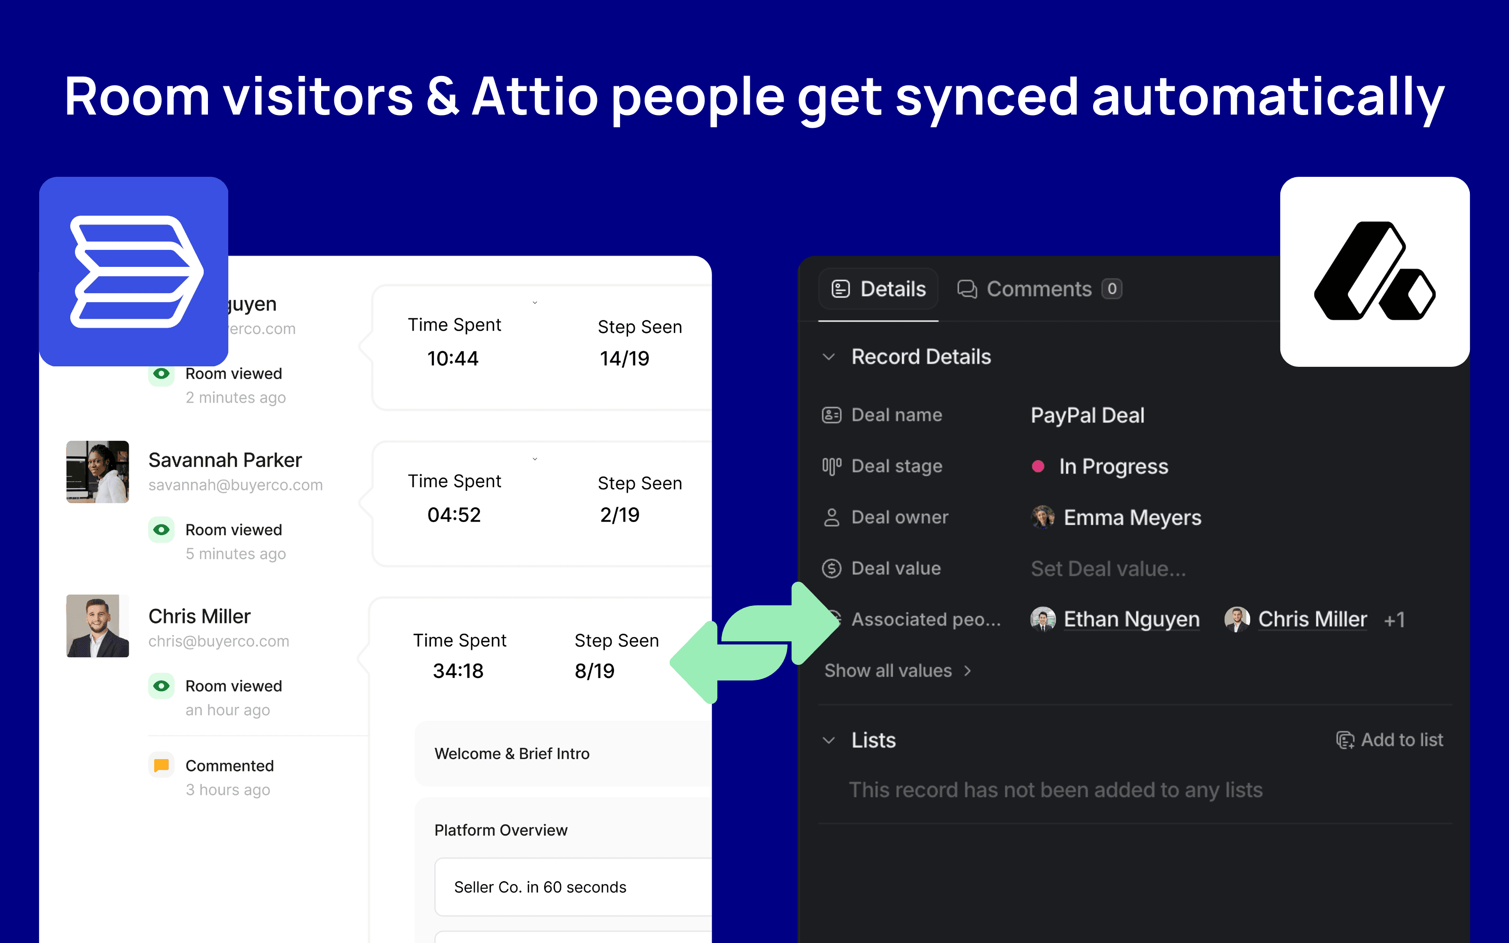Click the Deal owner person icon
Viewport: 1509px width, 943px height.
pos(831,517)
